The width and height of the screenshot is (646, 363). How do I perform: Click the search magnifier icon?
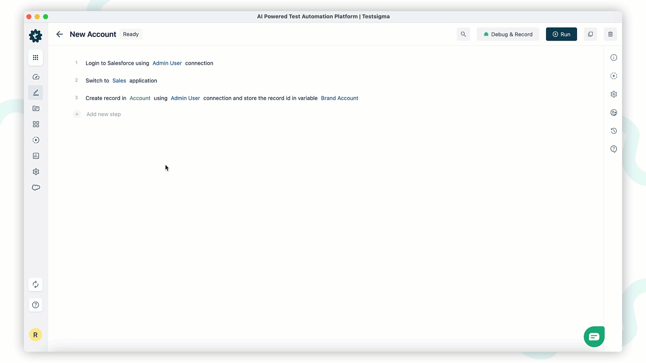[x=463, y=34]
